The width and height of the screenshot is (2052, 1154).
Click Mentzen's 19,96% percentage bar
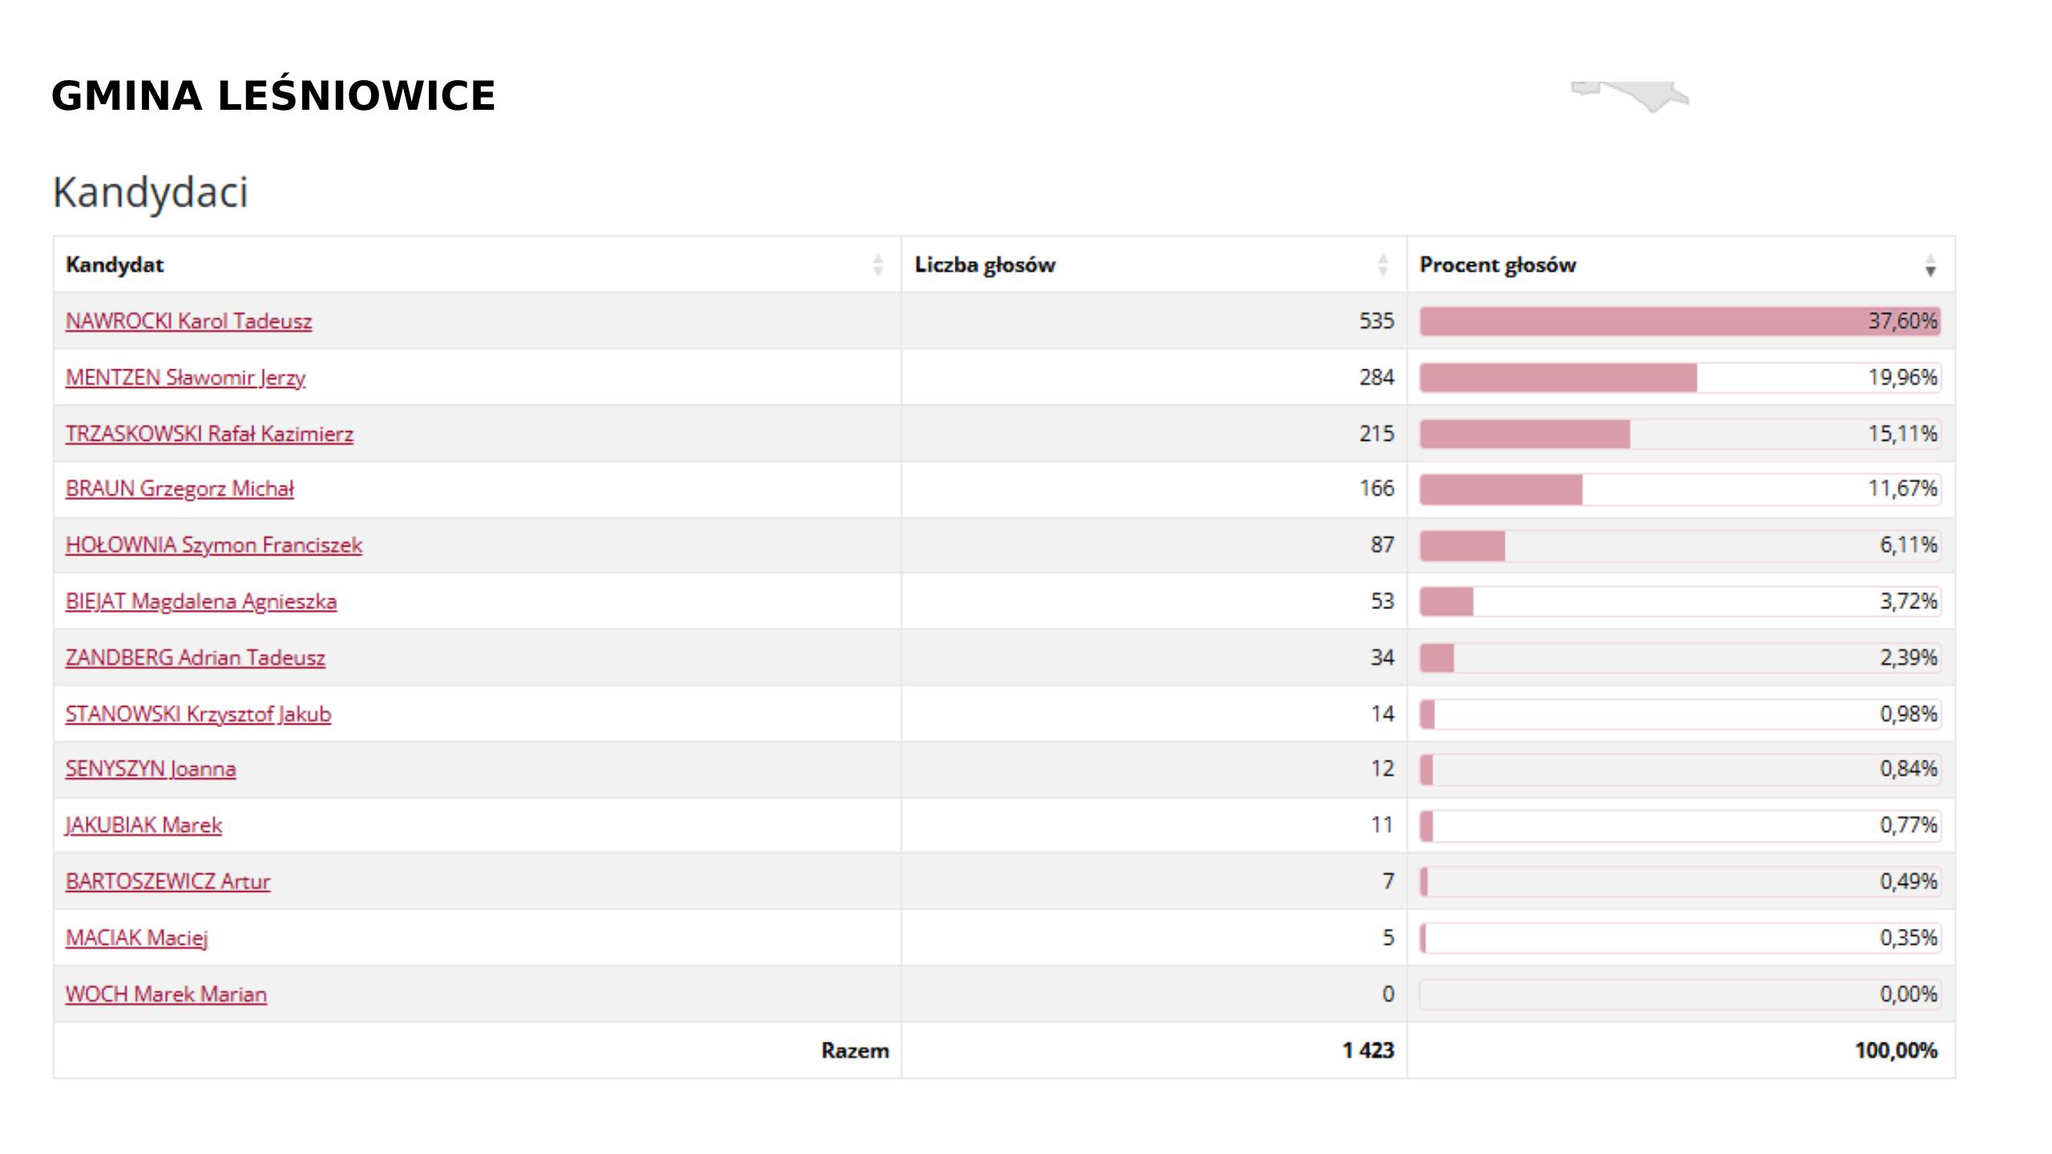point(1679,377)
